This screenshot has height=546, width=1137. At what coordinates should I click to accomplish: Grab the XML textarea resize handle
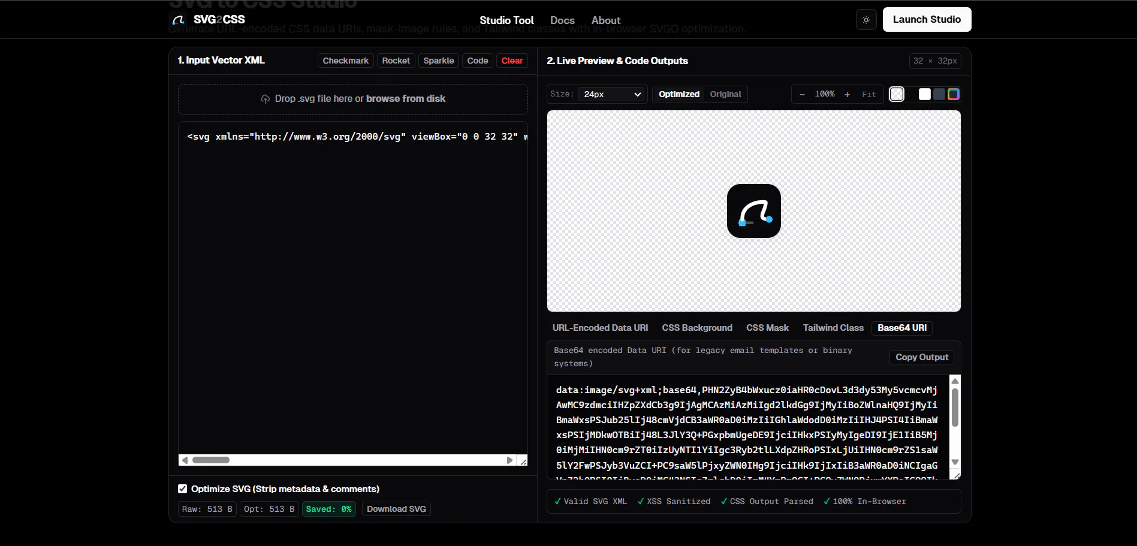point(524,461)
